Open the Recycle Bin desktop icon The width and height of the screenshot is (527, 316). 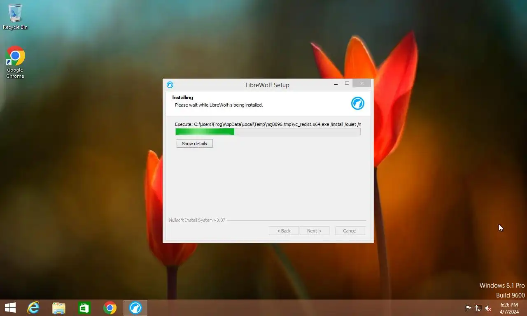(15, 17)
